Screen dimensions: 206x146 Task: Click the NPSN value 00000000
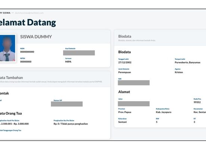tap(26, 62)
